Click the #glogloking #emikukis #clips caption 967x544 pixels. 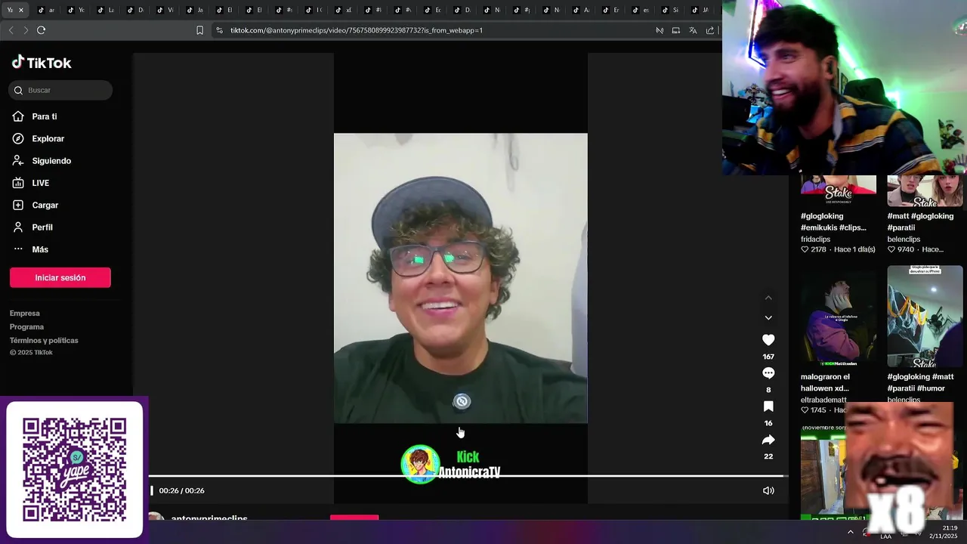[833, 221]
